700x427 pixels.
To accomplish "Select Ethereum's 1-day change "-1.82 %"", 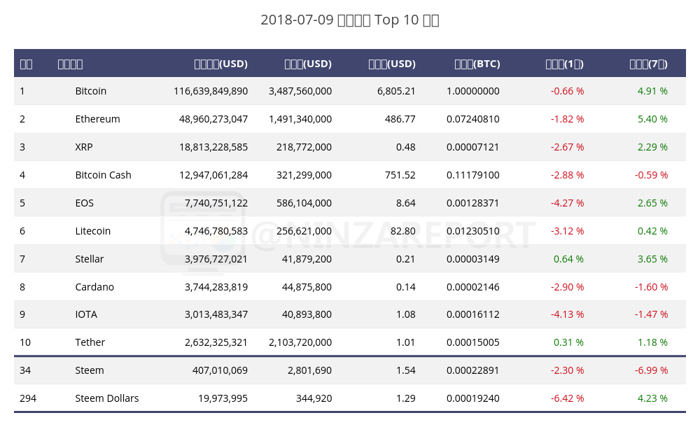I will [x=567, y=119].
